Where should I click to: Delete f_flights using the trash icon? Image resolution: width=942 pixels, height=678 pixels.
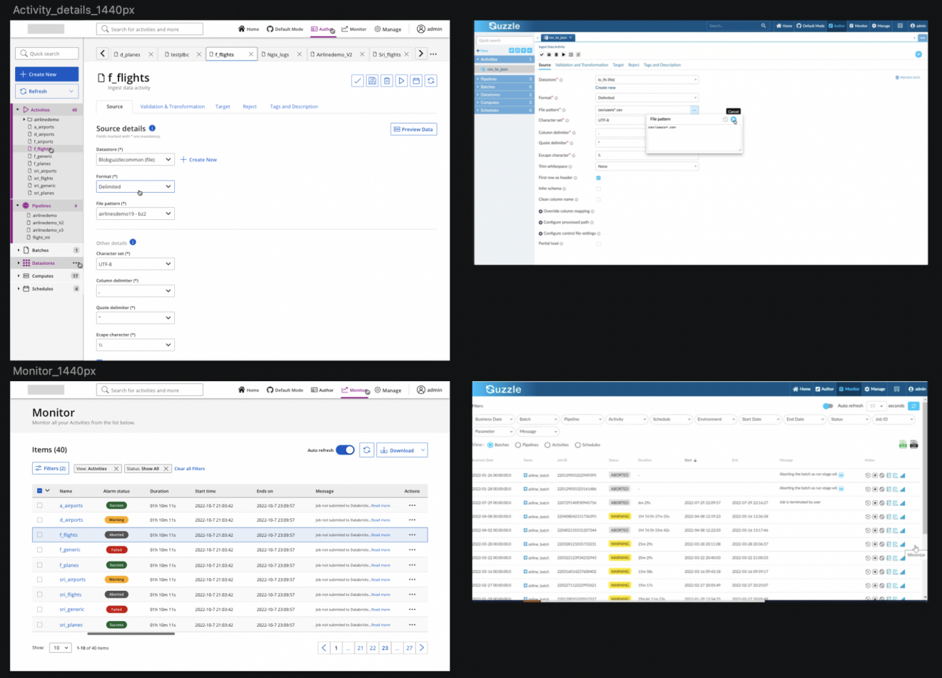tap(387, 81)
